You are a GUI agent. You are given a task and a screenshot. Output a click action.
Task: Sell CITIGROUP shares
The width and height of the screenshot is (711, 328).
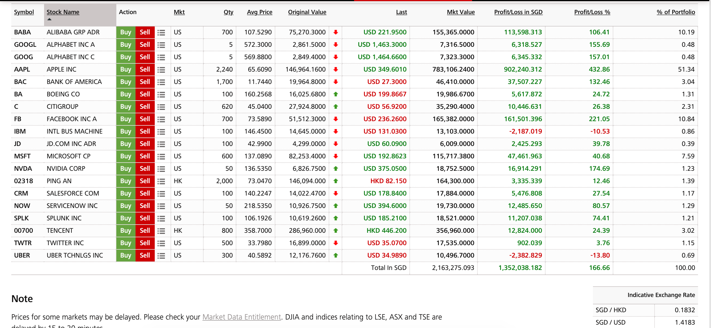pyautogui.click(x=145, y=107)
